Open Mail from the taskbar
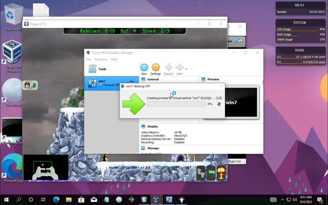Image resolution: width=328 pixels, height=205 pixels. [94, 200]
